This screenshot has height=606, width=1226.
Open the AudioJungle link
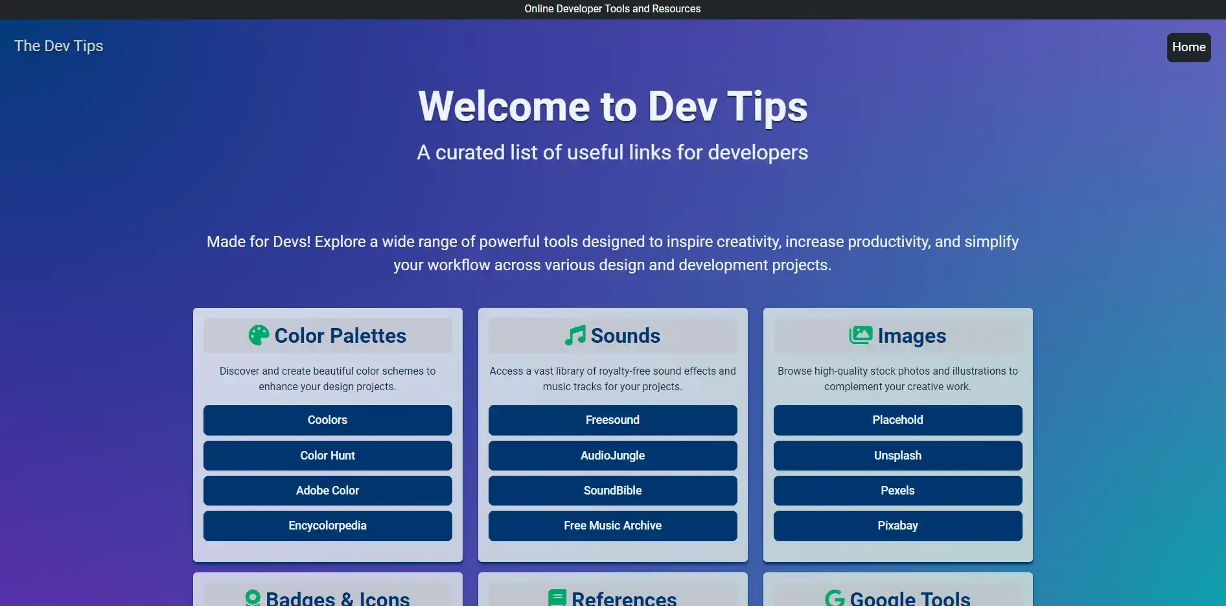(x=613, y=456)
